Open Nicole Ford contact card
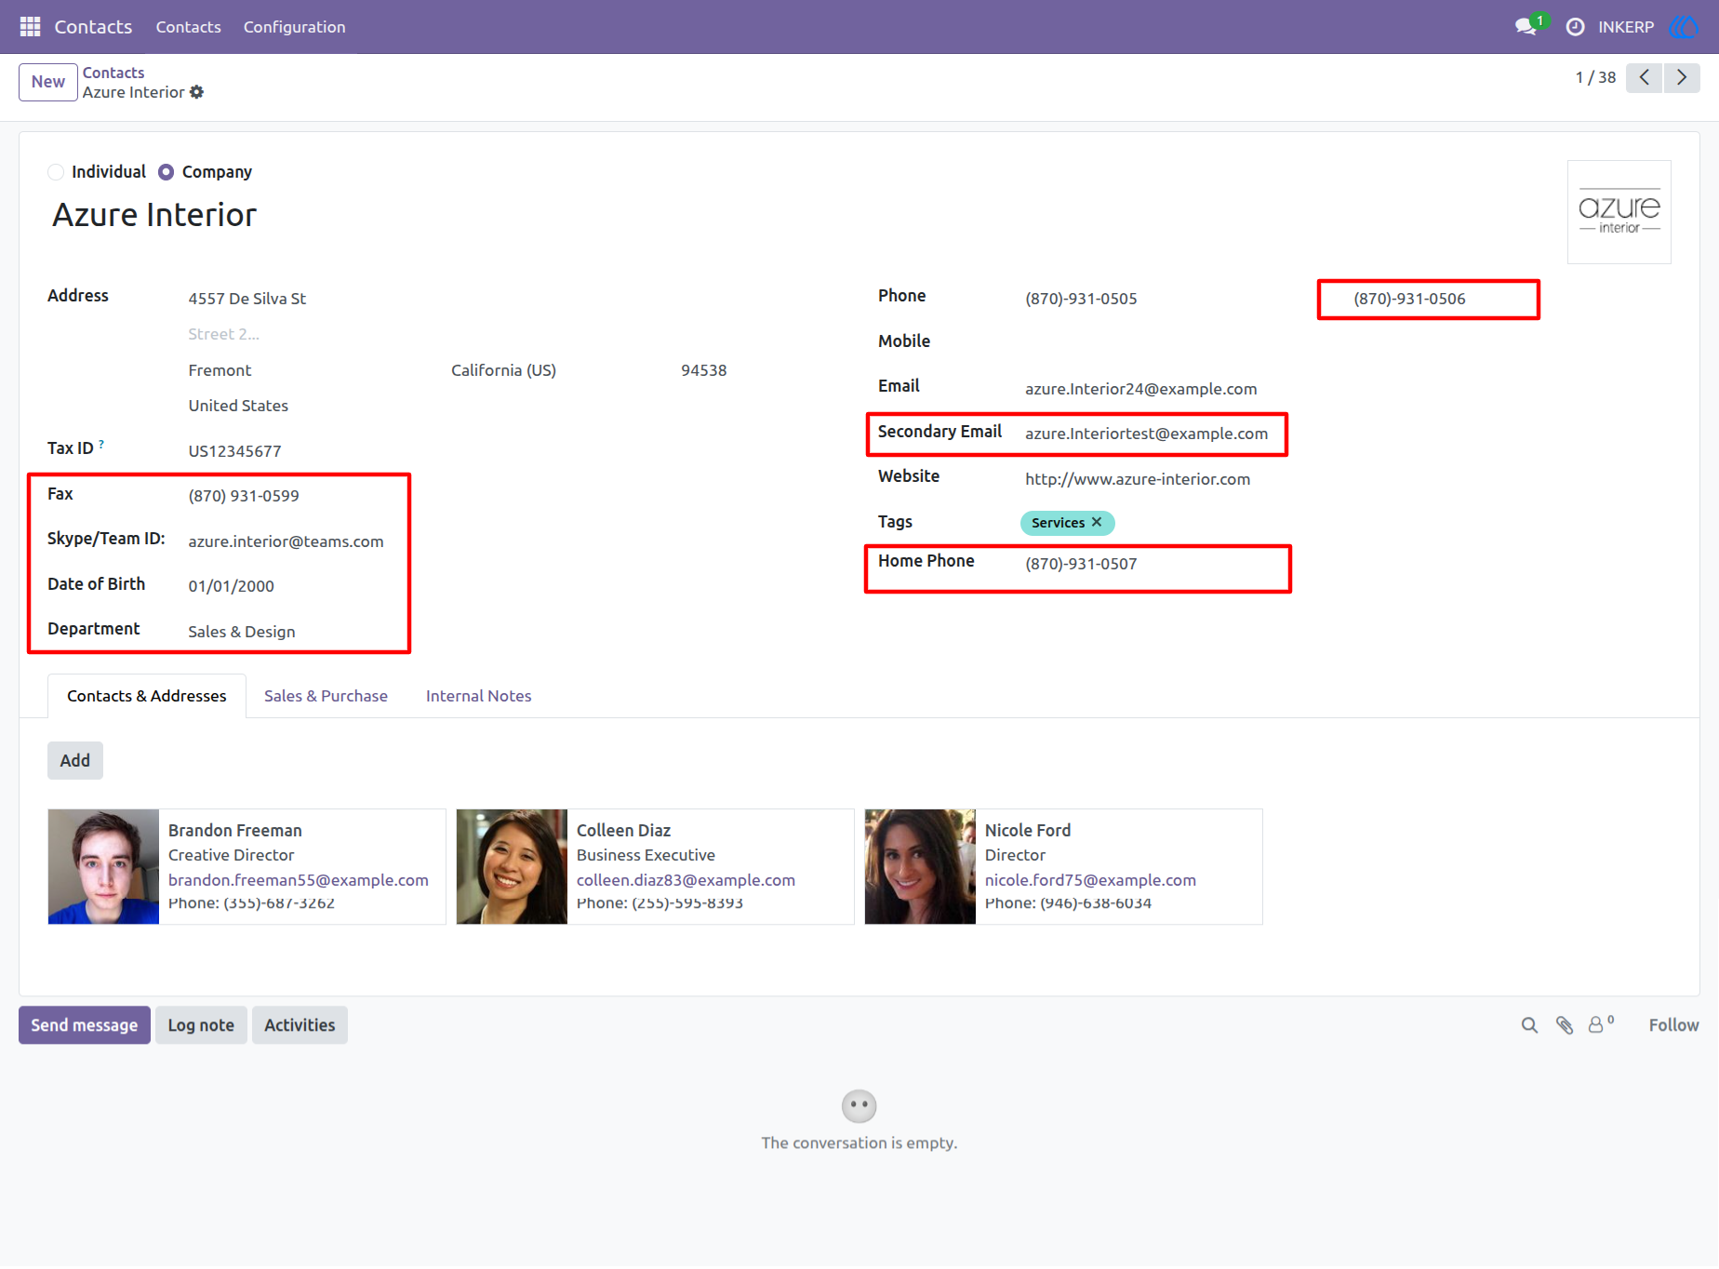This screenshot has width=1719, height=1269. pos(1063,866)
